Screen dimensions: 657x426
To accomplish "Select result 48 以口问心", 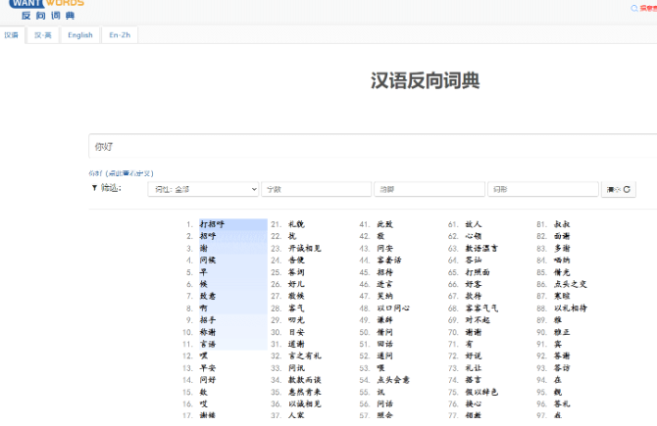I will pyautogui.click(x=393, y=308).
